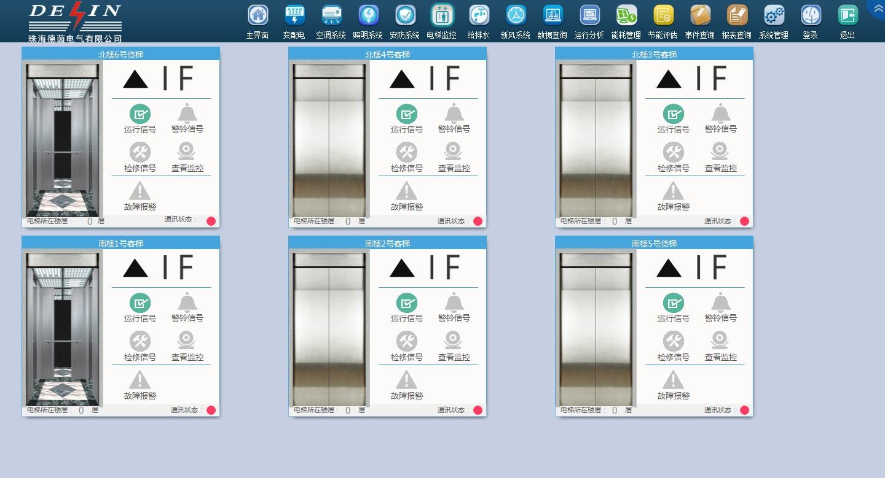Open the 照明系统 lighting icon

(368, 15)
